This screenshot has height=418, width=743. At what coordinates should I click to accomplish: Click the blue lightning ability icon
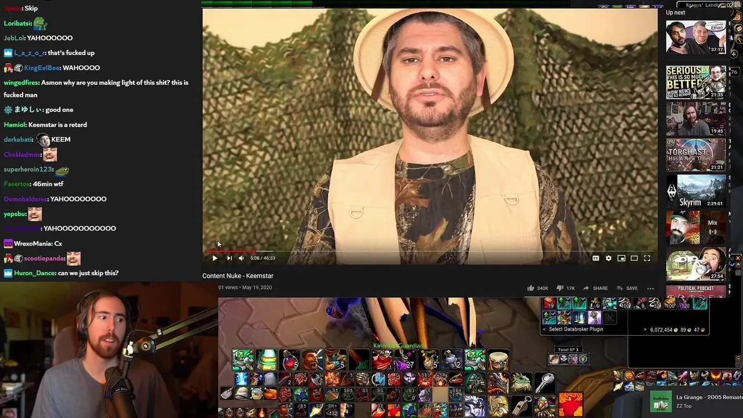(x=241, y=379)
